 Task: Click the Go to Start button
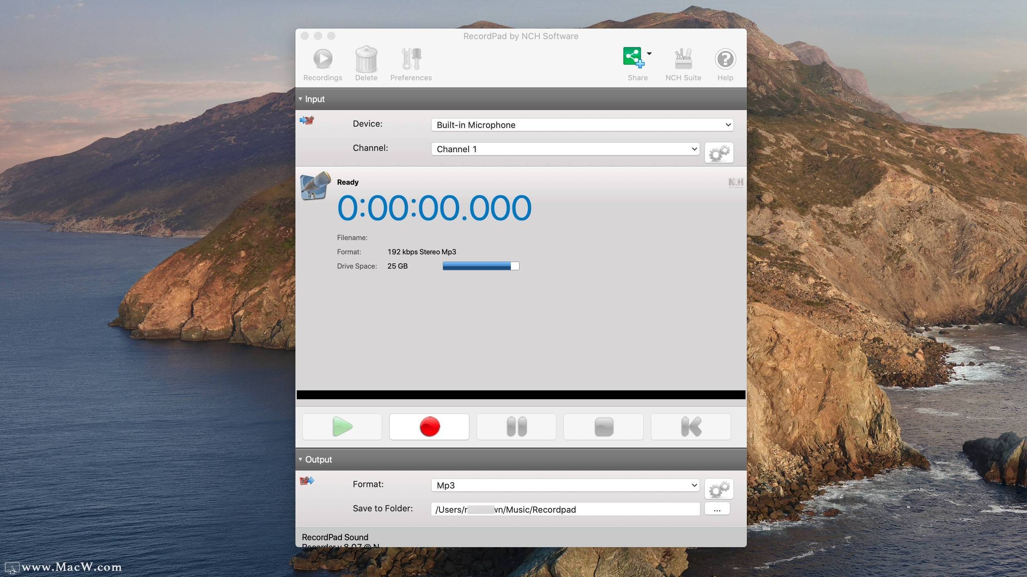pyautogui.click(x=690, y=427)
